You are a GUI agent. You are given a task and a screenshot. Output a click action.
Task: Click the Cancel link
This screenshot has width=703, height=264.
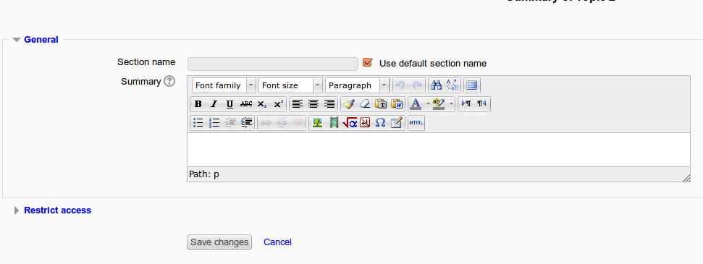pos(277,242)
